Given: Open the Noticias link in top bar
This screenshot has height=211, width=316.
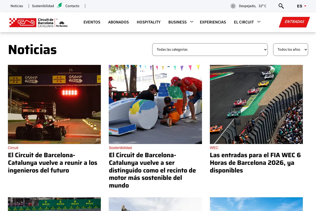Looking at the screenshot, I should 17,6.
